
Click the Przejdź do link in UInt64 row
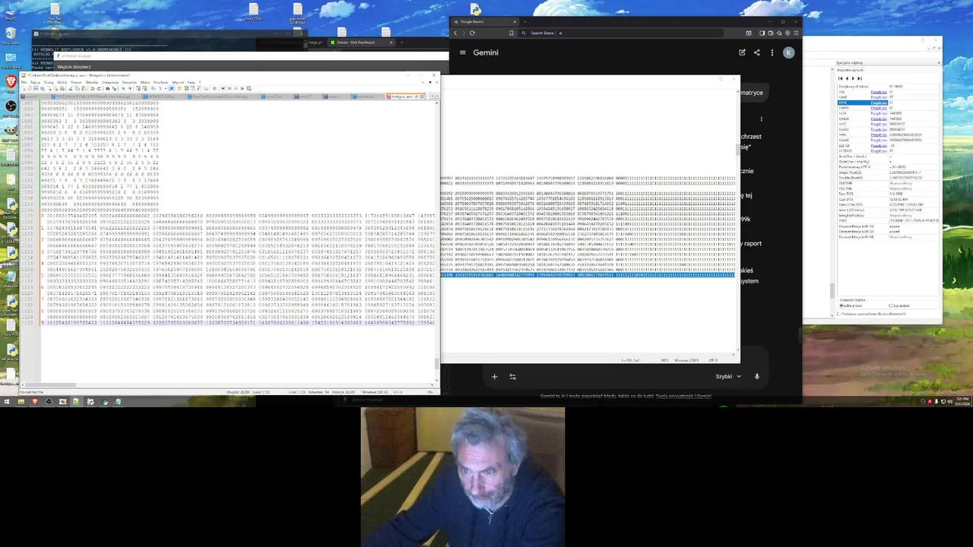click(879, 140)
